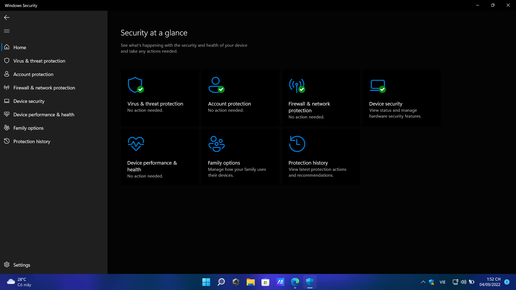The image size is (516, 290).
Task: Open Virus & threat protection sidebar item
Action: point(54,61)
